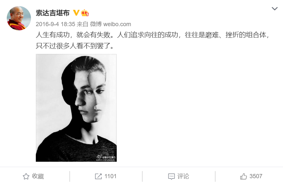Click the weibo.com watermark URL in photo
The width and height of the screenshot is (283, 184).
click(106, 160)
